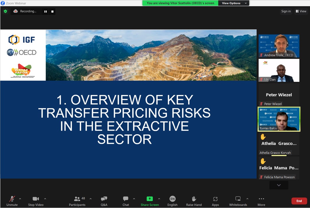
Task: Pause the recording
Action: click(x=45, y=11)
